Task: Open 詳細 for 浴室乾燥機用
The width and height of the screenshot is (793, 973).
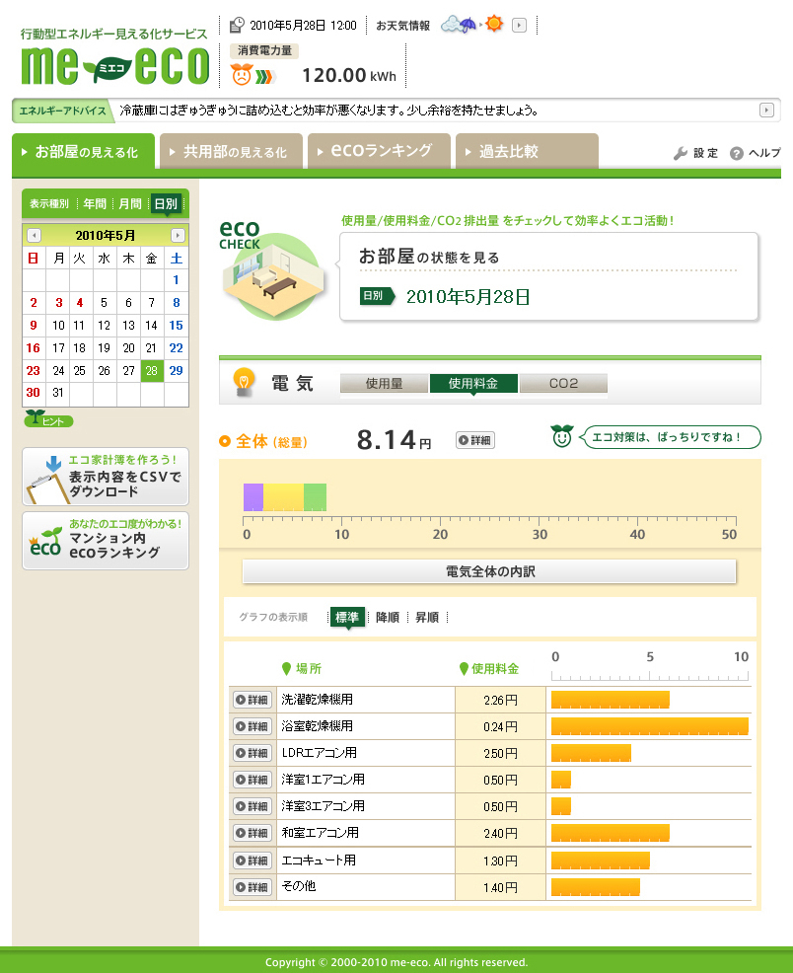Action: coord(252,726)
